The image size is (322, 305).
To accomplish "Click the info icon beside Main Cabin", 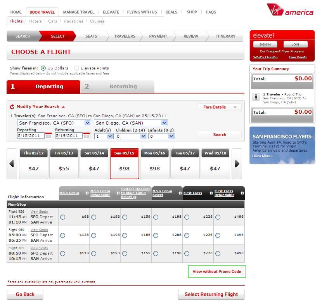I will tap(87, 193).
